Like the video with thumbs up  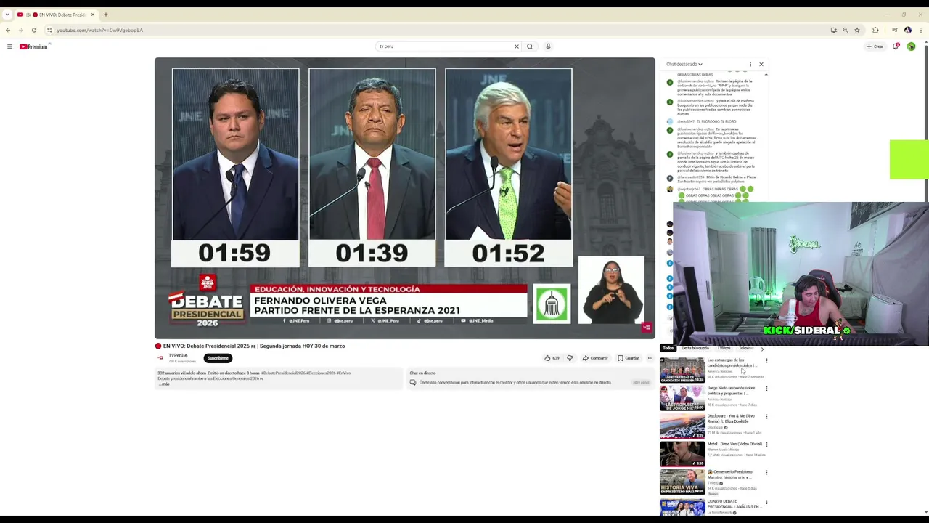point(552,358)
